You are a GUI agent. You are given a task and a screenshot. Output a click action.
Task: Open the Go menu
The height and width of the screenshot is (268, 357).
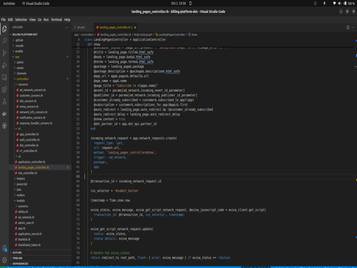40,20
